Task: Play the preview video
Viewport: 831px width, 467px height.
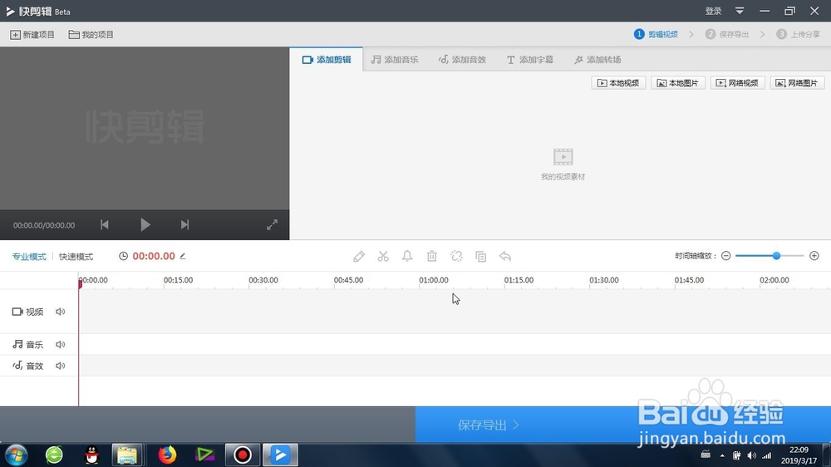Action: point(145,224)
